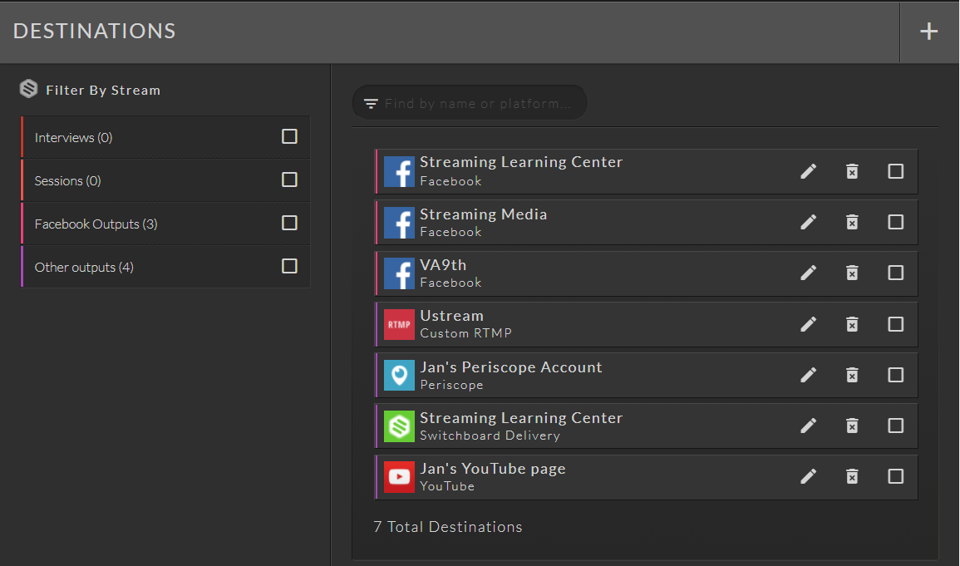
Task: Click the 7 Total Destinations text
Action: pyautogui.click(x=448, y=527)
